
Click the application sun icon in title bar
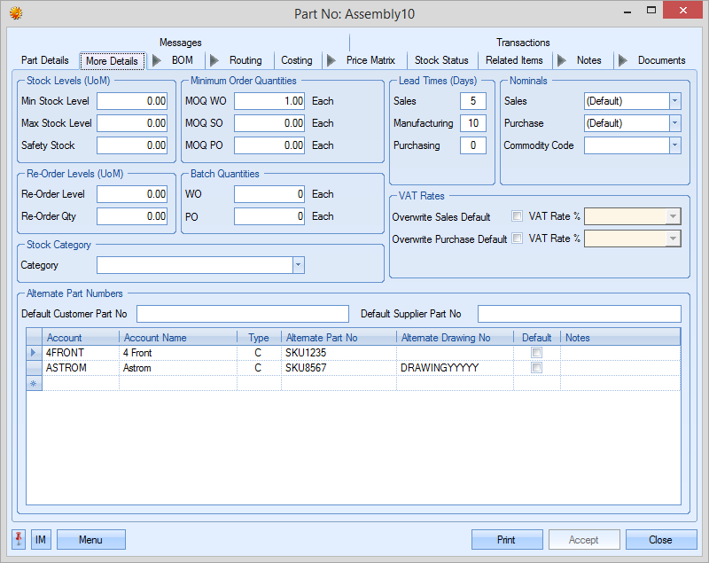tap(15, 13)
